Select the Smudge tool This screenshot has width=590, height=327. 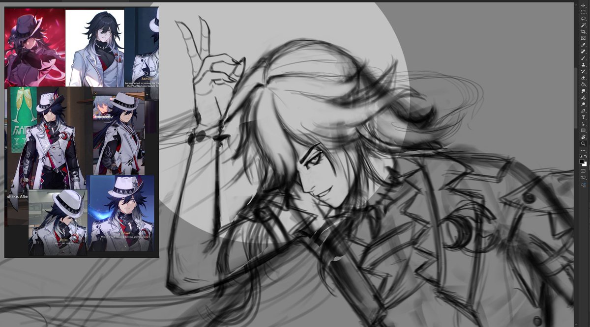click(583, 91)
